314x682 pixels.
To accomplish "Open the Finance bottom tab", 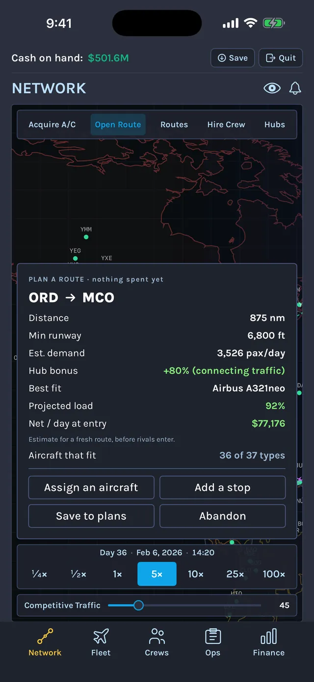I will point(269,642).
